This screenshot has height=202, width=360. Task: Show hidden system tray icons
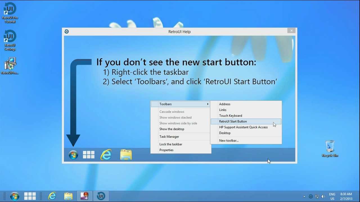(x=304, y=197)
